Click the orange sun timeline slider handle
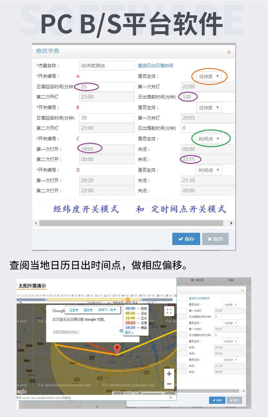This screenshot has height=417, width=268. point(128,300)
